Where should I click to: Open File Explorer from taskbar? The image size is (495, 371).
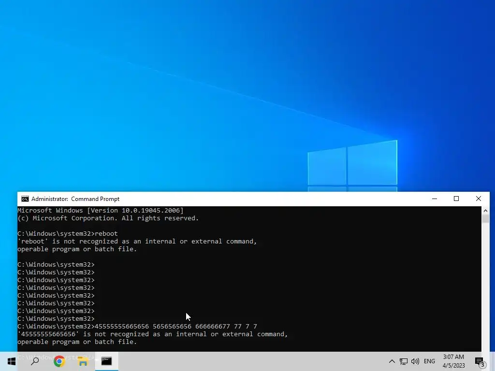[x=83, y=361]
